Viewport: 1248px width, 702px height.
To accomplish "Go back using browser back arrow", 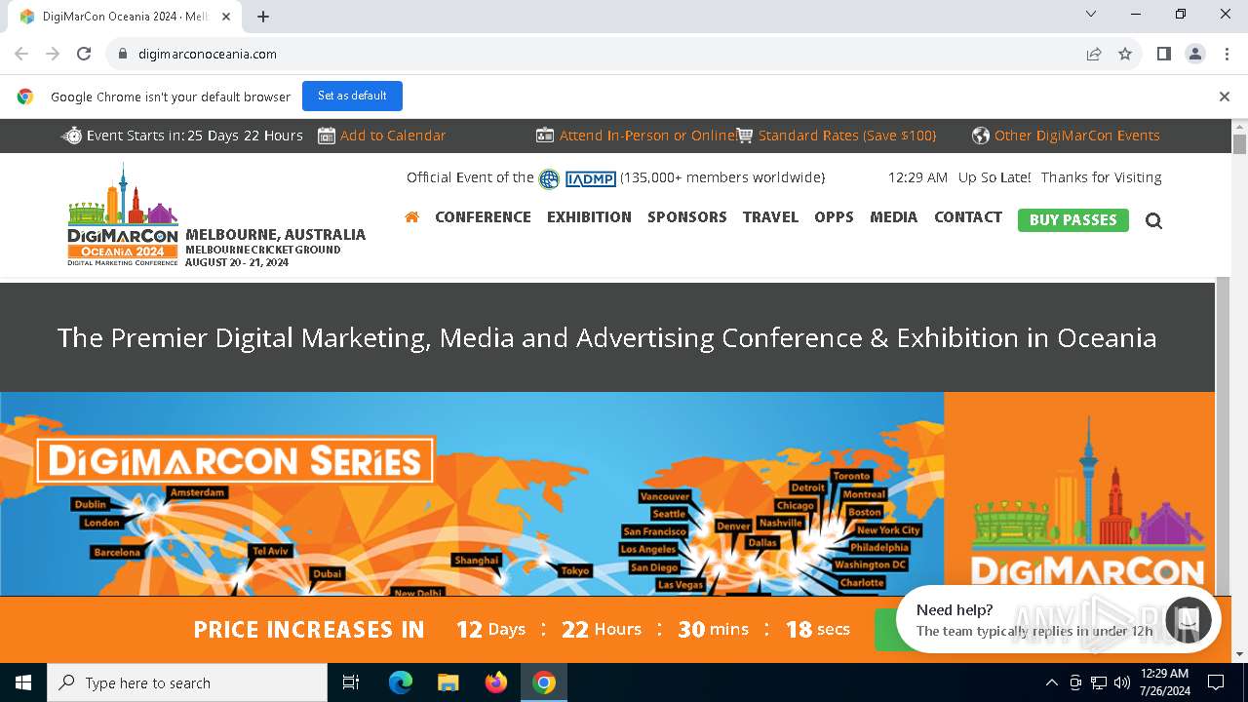I will pos(21,54).
